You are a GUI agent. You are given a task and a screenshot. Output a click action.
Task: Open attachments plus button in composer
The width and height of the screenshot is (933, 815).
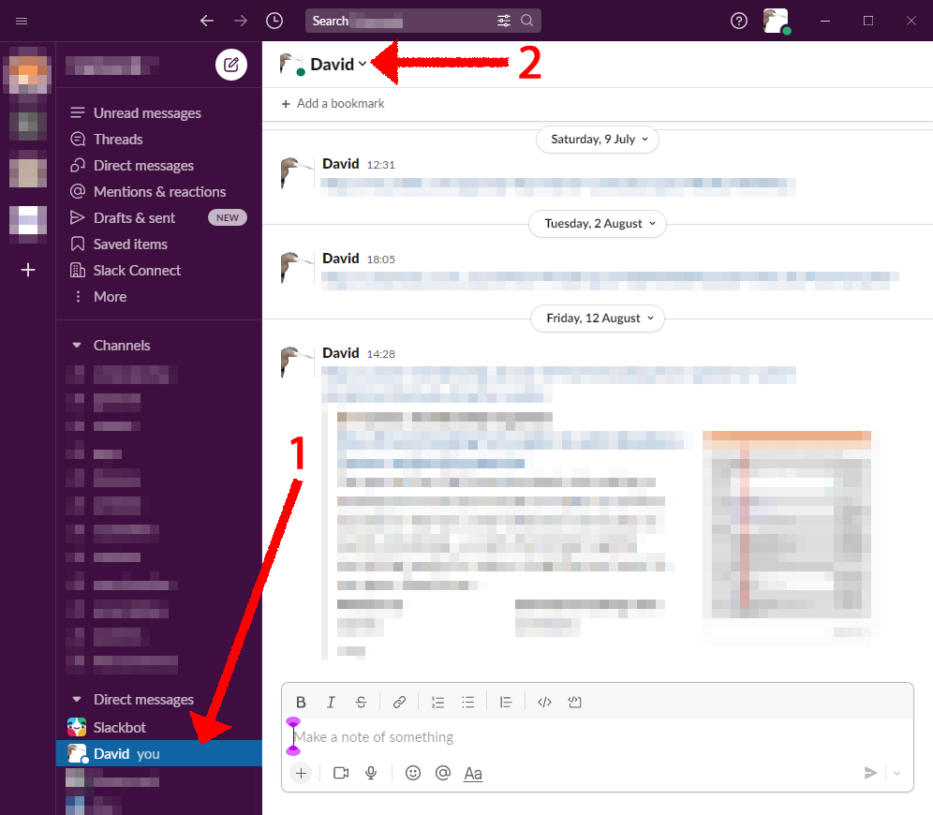click(x=301, y=774)
